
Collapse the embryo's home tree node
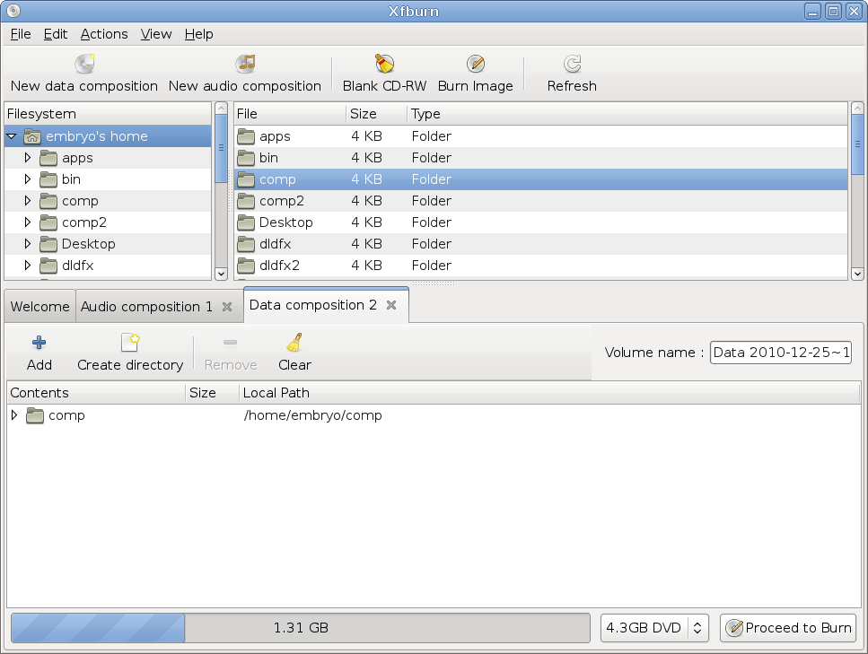(x=12, y=136)
